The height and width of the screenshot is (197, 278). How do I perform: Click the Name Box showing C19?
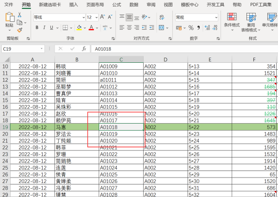tap(20, 49)
